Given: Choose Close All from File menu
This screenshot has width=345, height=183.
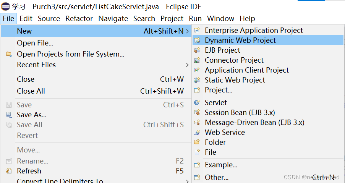Looking at the screenshot, I should click(x=31, y=91).
